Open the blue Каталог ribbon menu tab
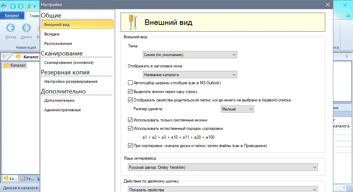Viewport: 353px width, 192px height. point(12,15)
